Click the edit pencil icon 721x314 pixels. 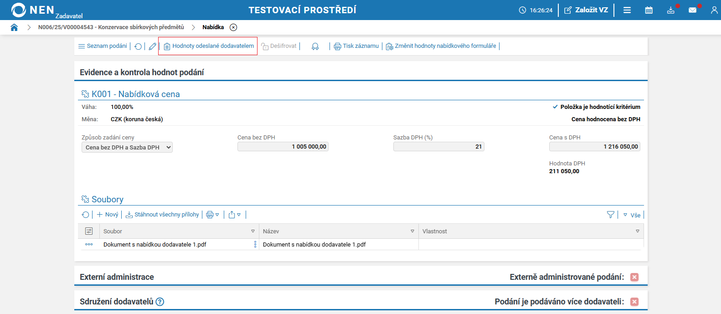pyautogui.click(x=152, y=46)
